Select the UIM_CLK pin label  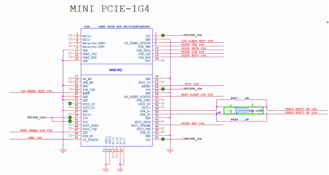pyautogui.click(x=145, y=54)
